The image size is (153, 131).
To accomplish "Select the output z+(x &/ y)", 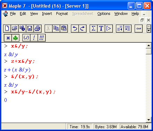I will point(17,70).
